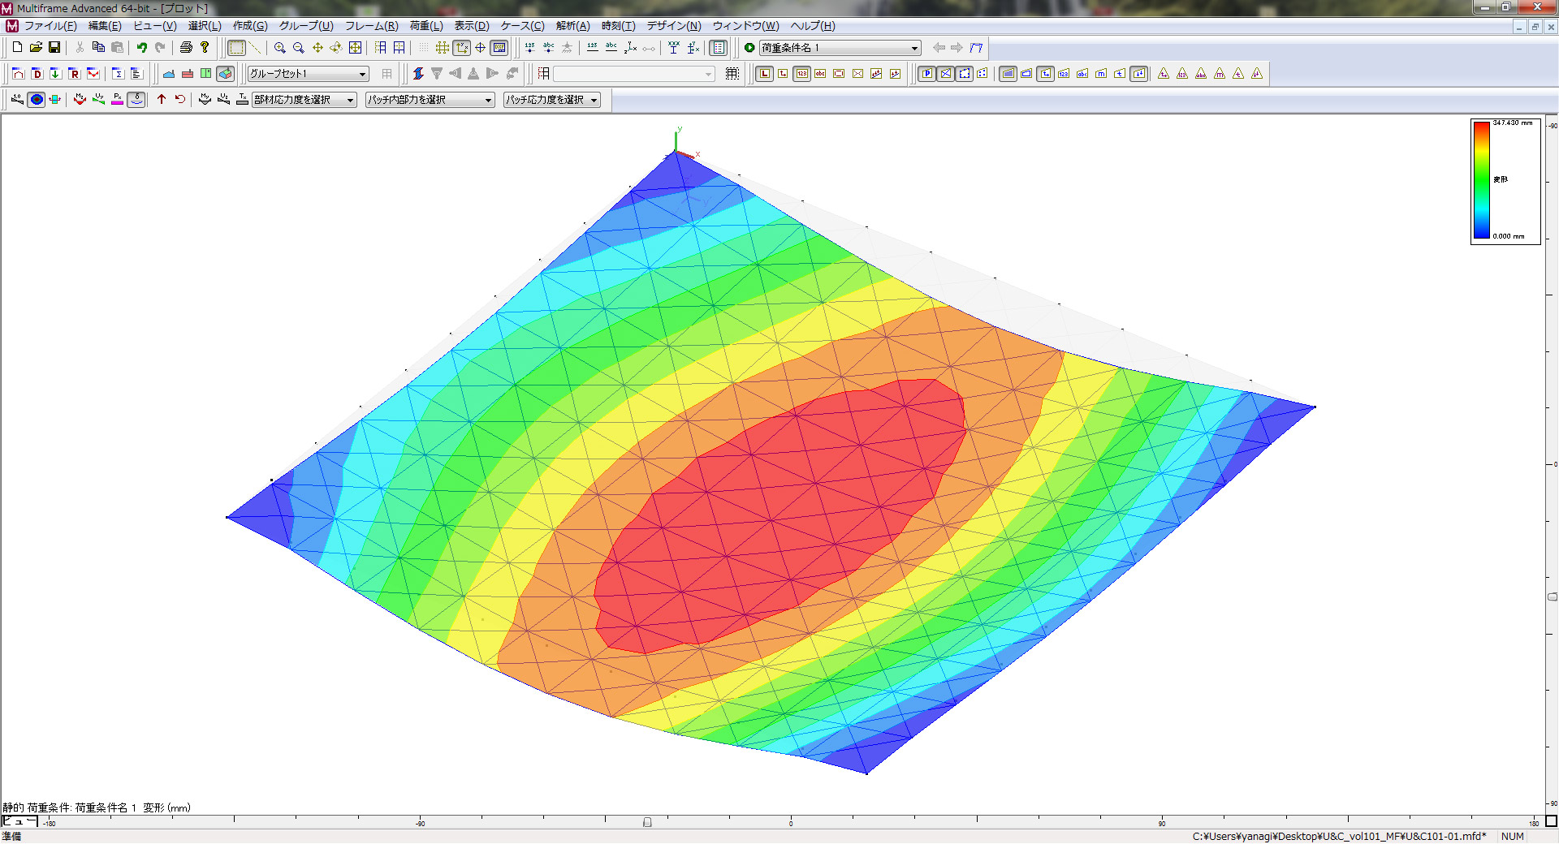1559x844 pixels.
Task: Click the red up arrow reactions icon
Action: point(162,100)
